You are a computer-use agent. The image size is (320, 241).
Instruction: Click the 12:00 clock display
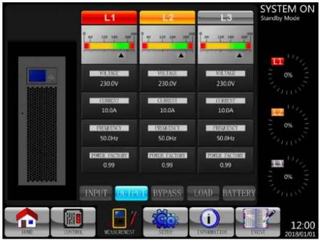coord(303,225)
